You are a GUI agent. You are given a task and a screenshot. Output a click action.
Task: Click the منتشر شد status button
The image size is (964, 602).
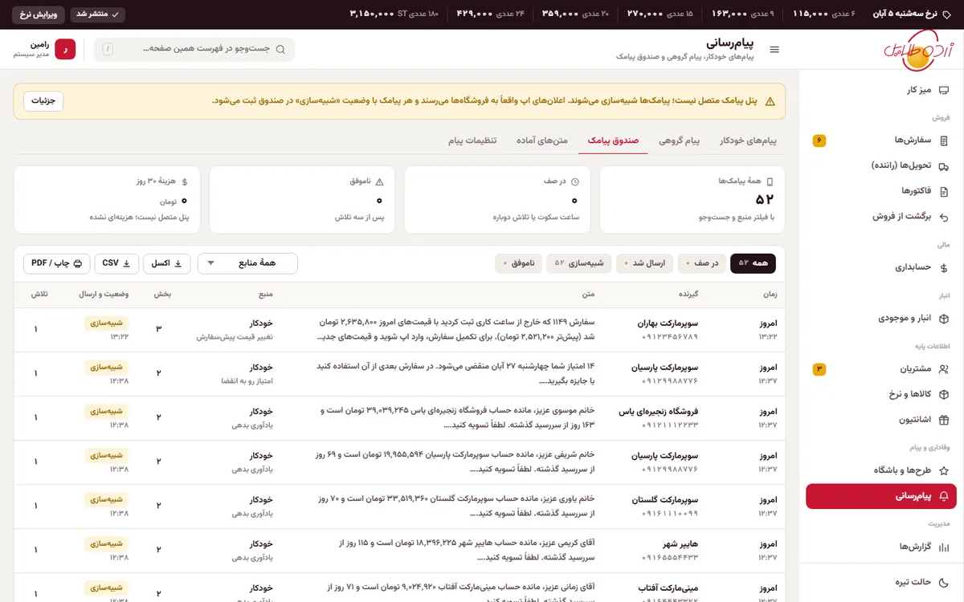click(x=98, y=14)
